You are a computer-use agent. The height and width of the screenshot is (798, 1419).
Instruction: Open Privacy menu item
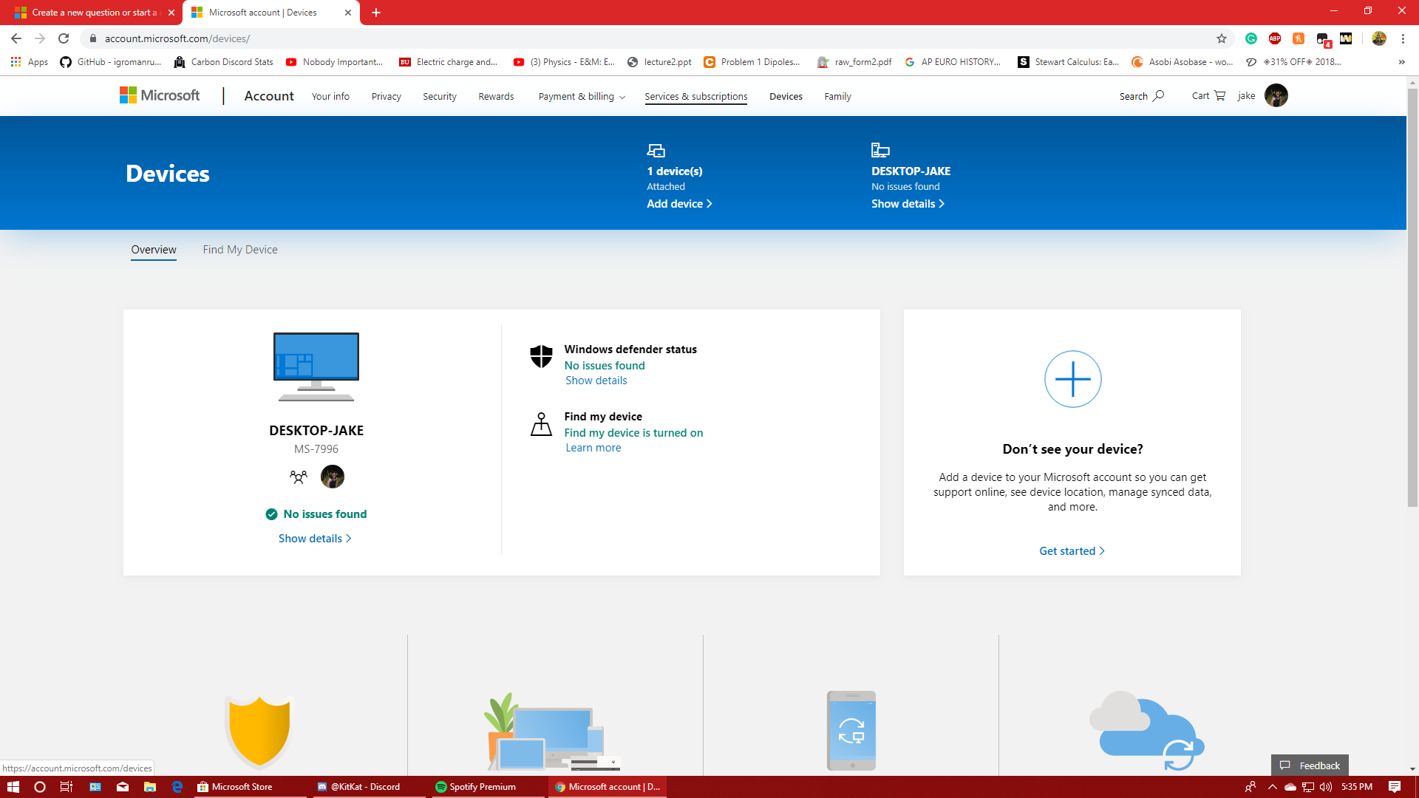tap(387, 97)
